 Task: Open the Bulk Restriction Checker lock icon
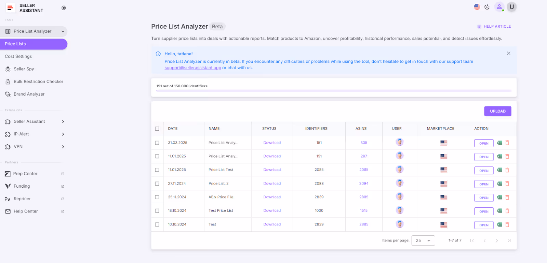click(8, 82)
